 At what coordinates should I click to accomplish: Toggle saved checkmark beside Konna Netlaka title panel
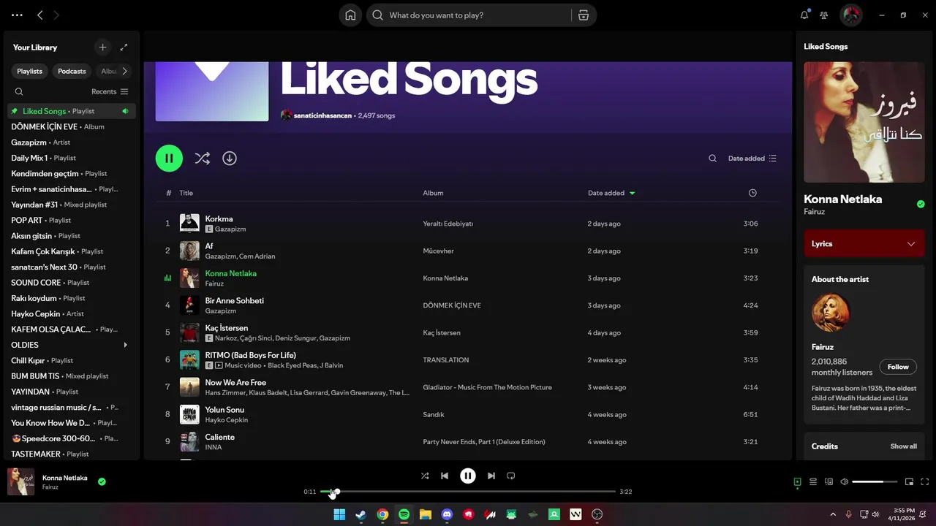point(921,204)
